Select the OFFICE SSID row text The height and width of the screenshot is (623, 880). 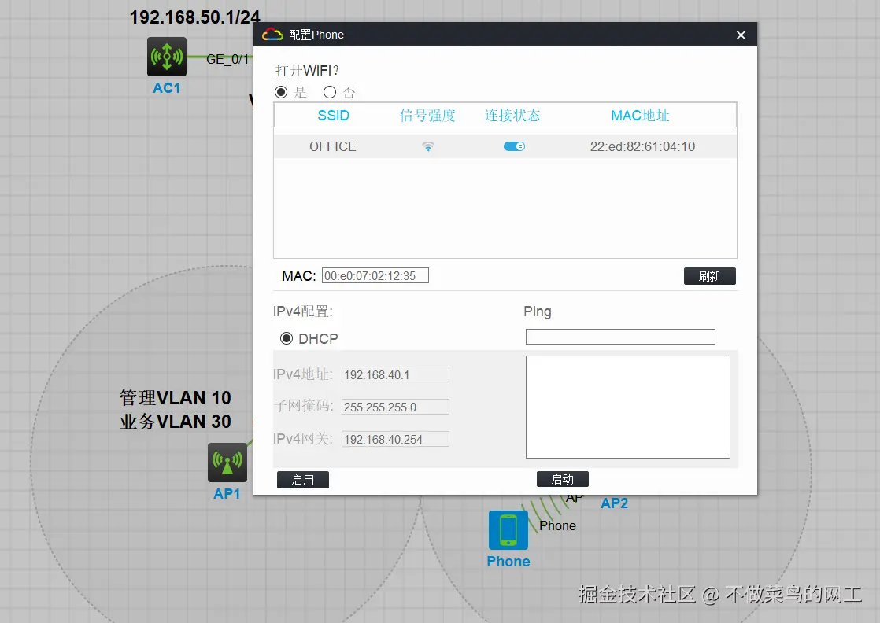tap(333, 146)
